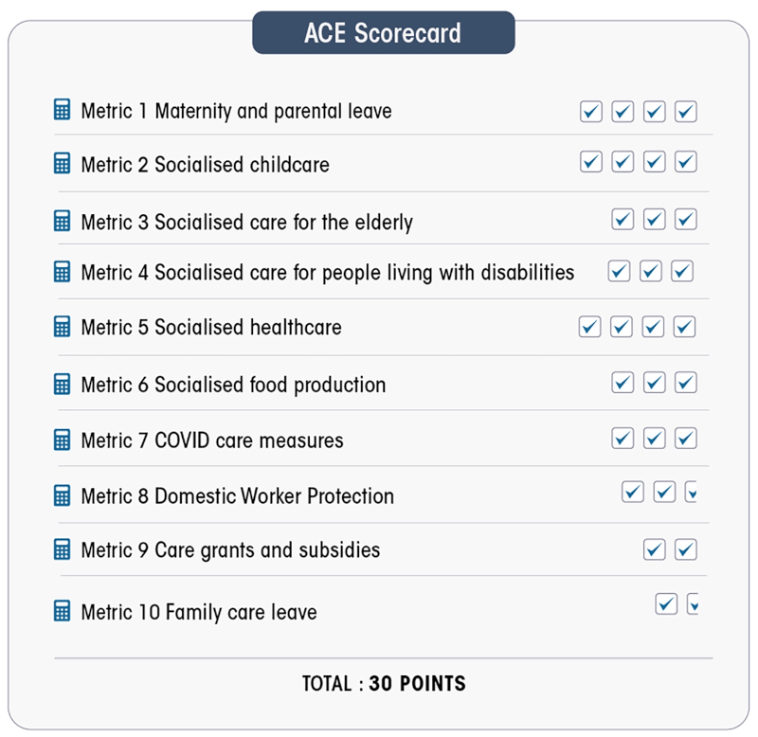
Task: Click calculator icon for Metric 4 disabilities
Action: pos(62,272)
